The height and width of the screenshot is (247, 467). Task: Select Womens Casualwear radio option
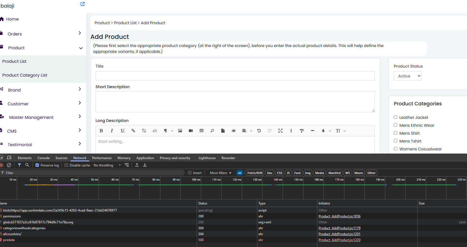(x=396, y=149)
